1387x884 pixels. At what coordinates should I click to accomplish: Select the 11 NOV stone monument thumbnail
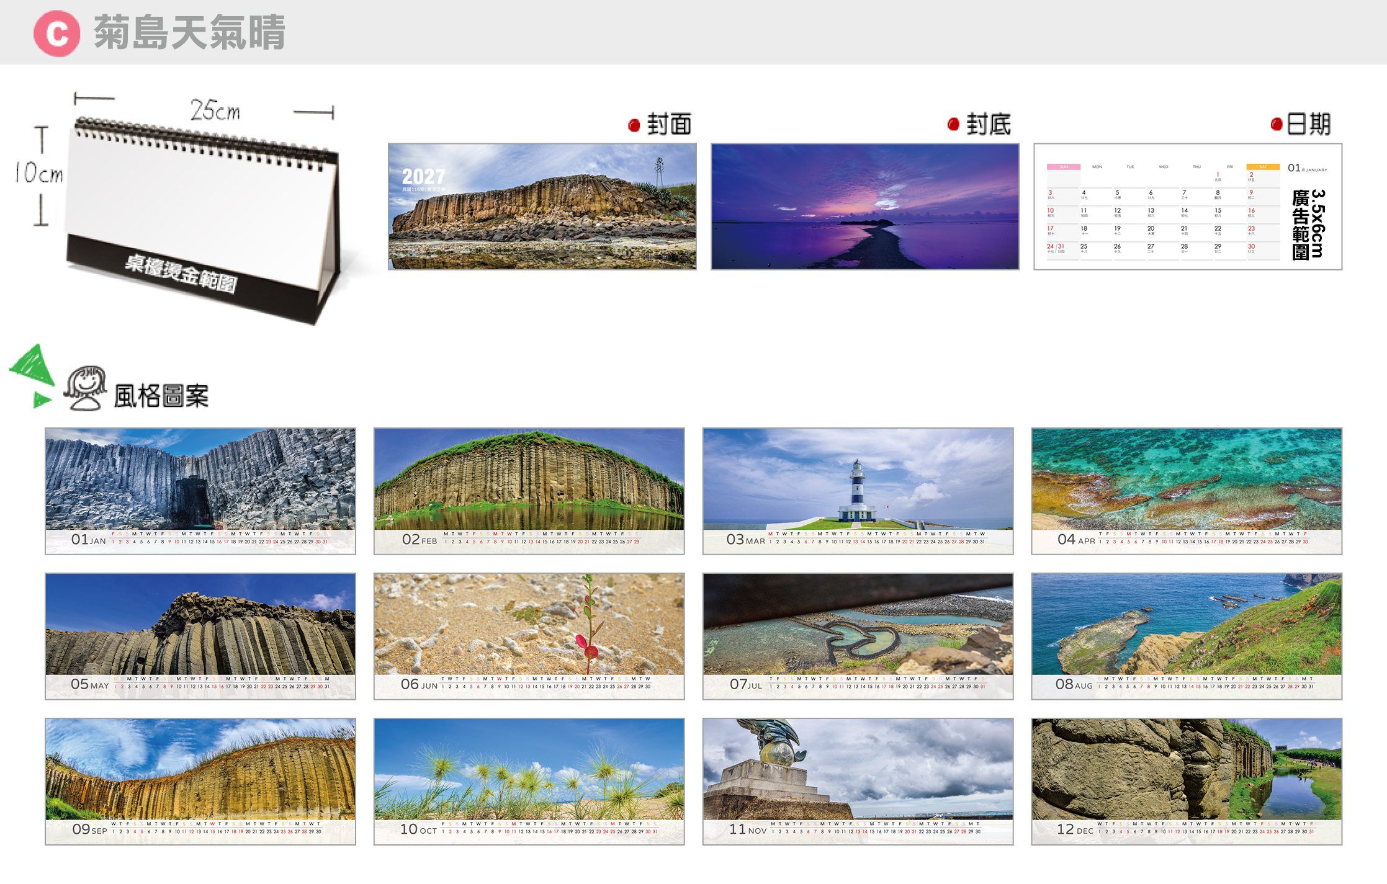click(x=858, y=781)
